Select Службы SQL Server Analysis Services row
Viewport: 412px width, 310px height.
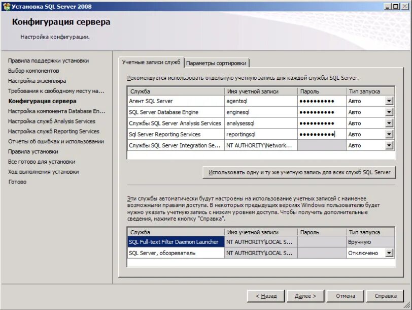pyautogui.click(x=176, y=123)
